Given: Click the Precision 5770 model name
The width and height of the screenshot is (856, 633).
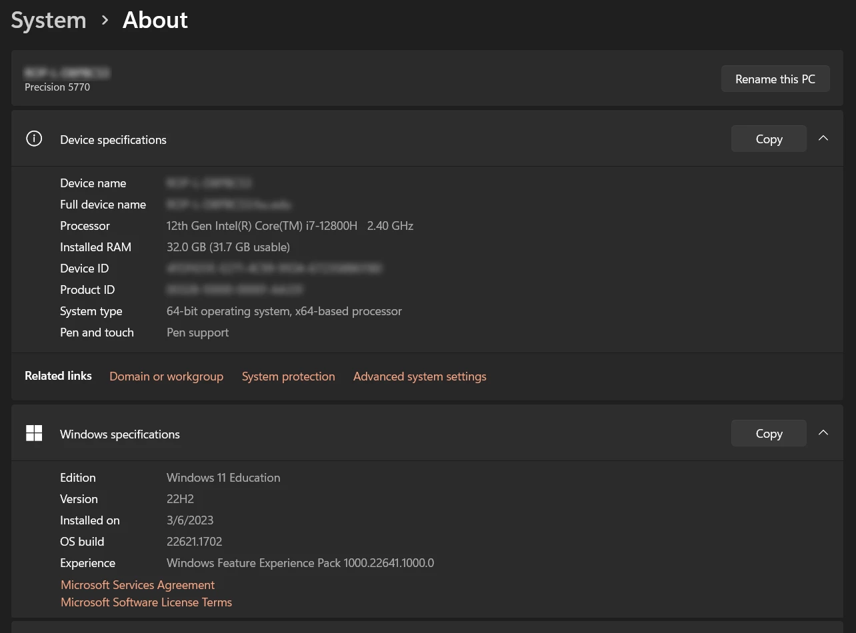Looking at the screenshot, I should (57, 87).
